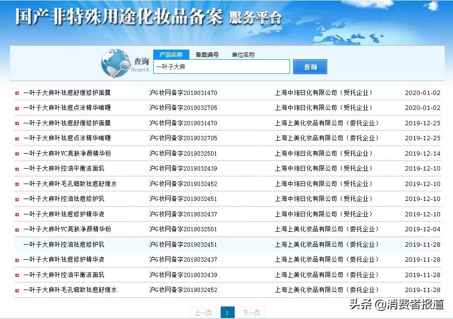Viewport: 453px width, 319px height.
Task: Click 沪G妆网备字2019032451 in the 2019-11-28 row
Action: [183, 244]
